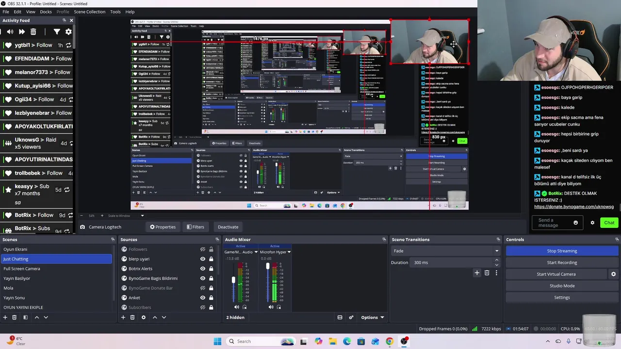Viewport: 621px width, 349px height.
Task: Open chat settings gear
Action: pyautogui.click(x=592, y=223)
